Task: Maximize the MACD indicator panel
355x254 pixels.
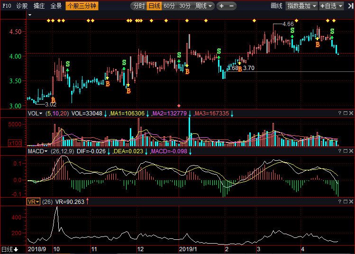Action: [346, 151]
